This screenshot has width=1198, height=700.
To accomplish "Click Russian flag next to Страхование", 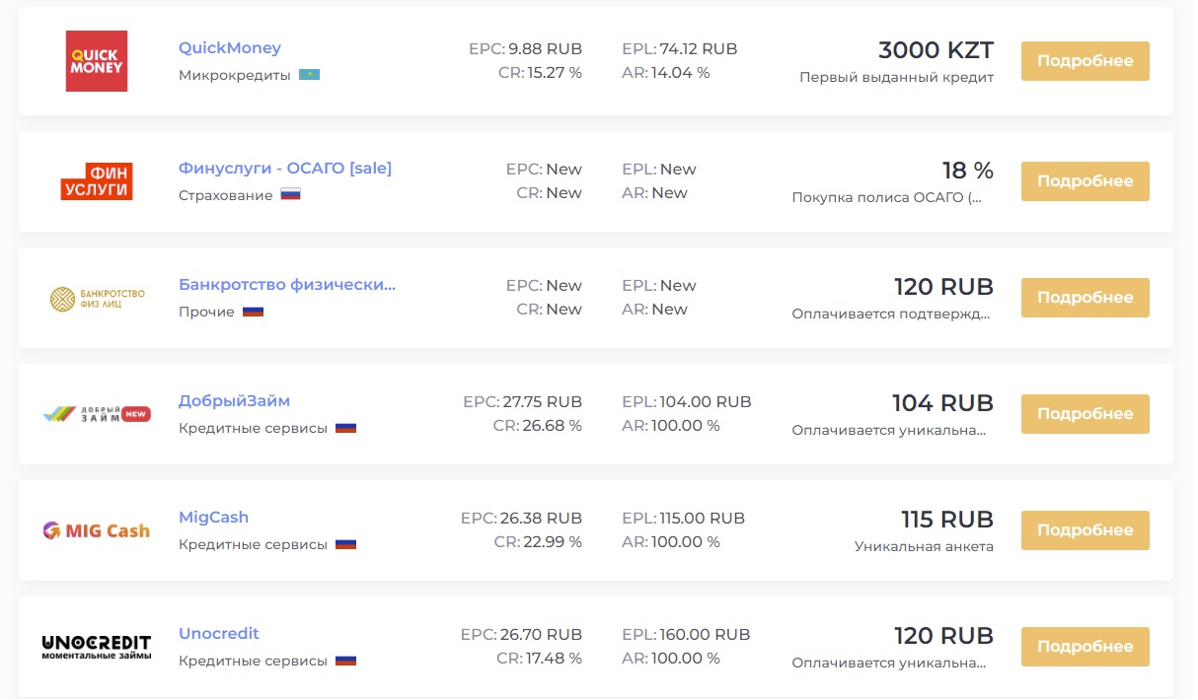I will pyautogui.click(x=290, y=195).
